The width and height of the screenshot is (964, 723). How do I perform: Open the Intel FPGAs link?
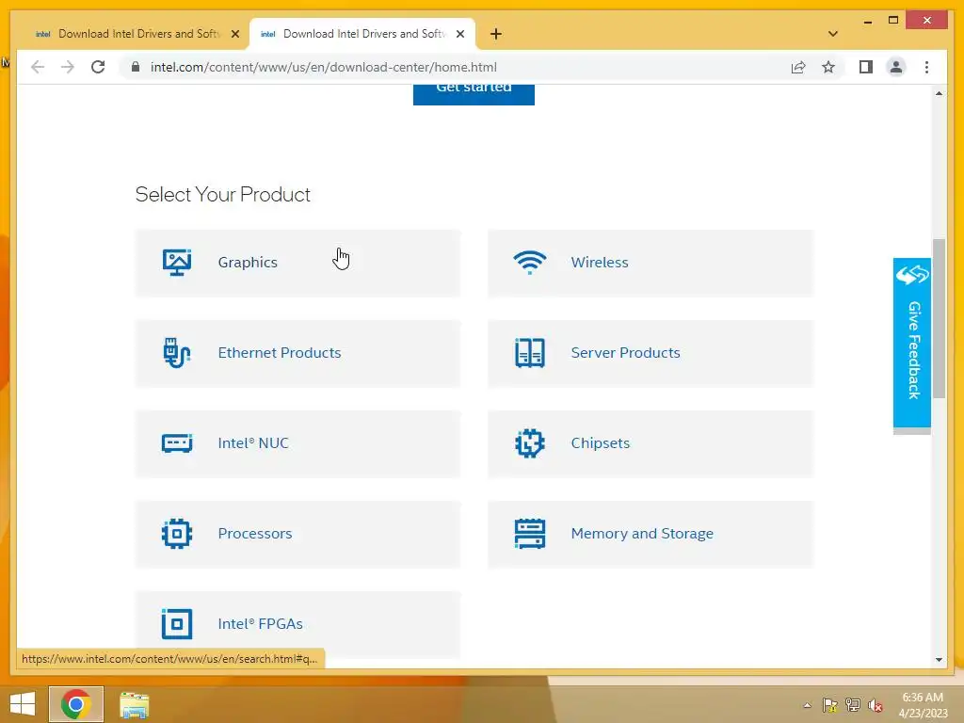tap(260, 624)
